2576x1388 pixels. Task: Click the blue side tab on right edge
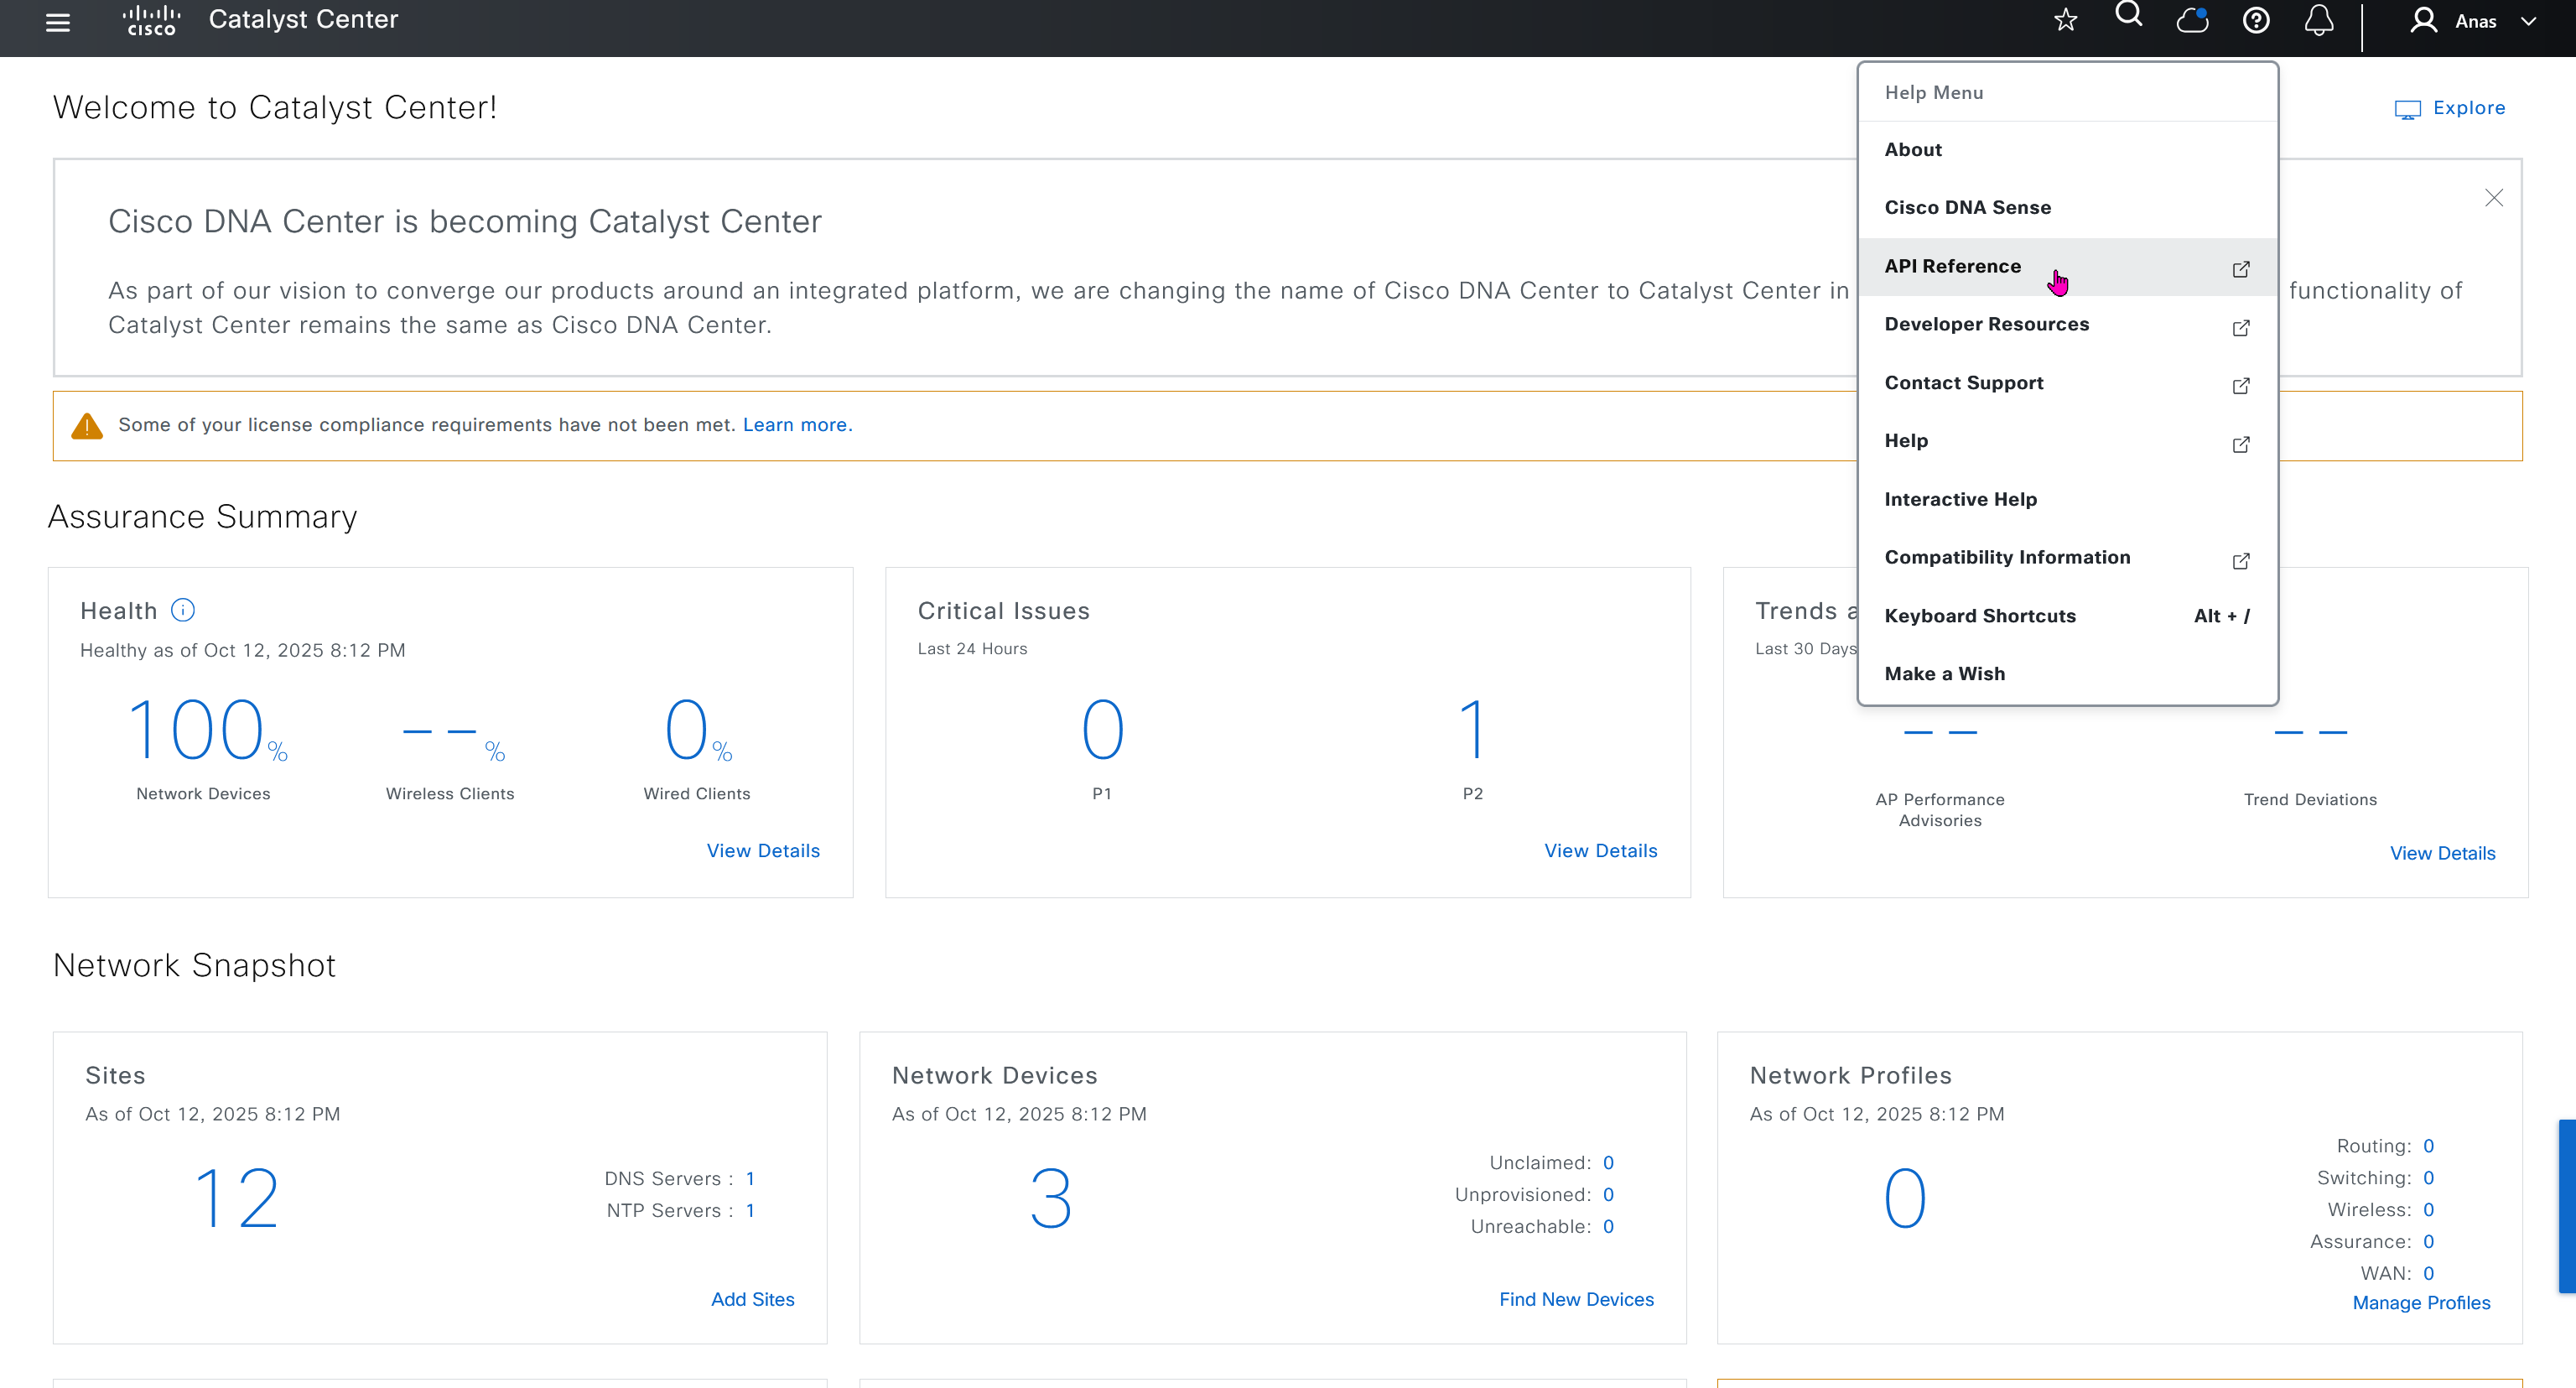2567,1206
